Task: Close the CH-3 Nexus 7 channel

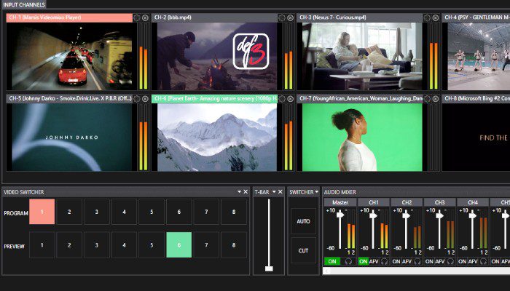Action: (x=436, y=18)
